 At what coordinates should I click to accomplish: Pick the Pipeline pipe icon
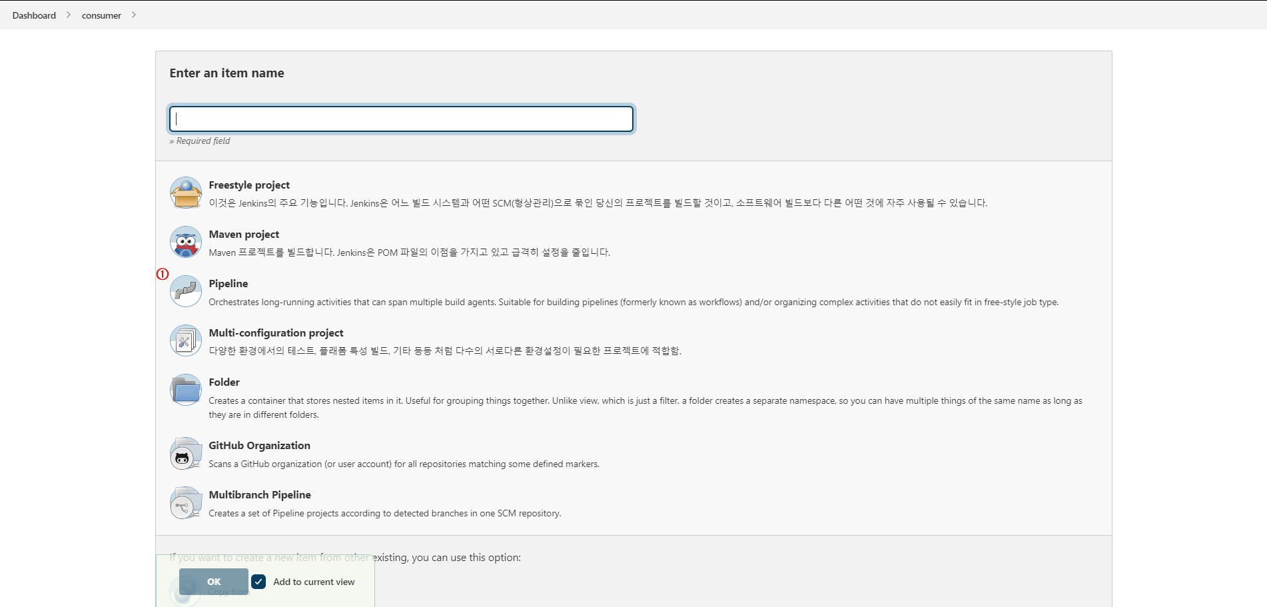[186, 291]
